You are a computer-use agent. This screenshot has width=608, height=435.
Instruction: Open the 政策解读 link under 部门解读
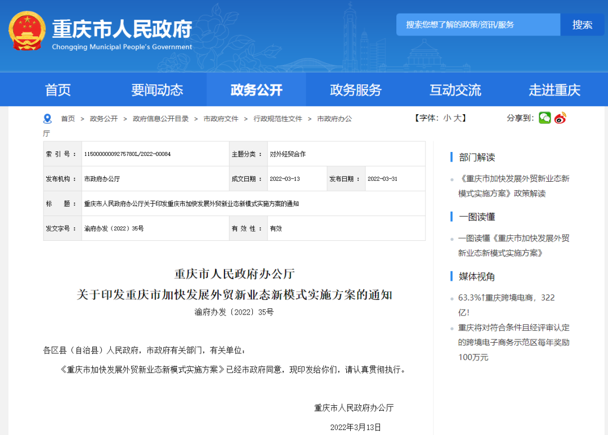click(513, 186)
